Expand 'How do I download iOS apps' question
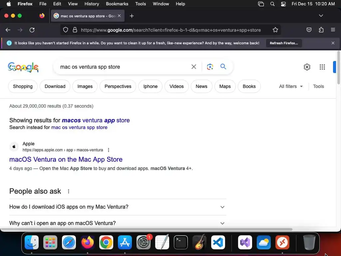Screen dimensions: 341x256 tap(118, 207)
